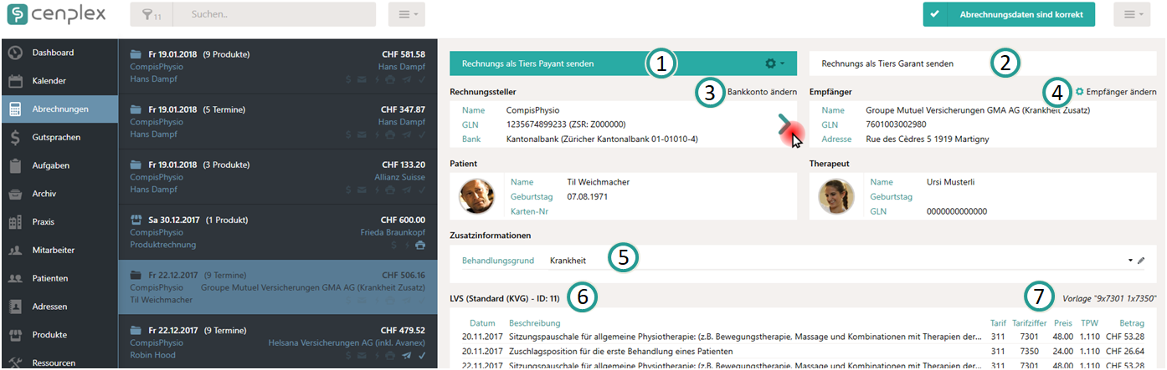Select Rechnungs als Tiers Garant senden option
This screenshot has height=370, width=1167.
(887, 63)
